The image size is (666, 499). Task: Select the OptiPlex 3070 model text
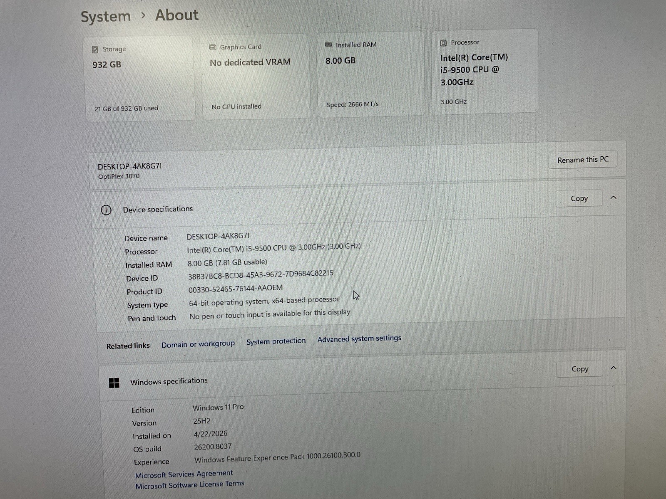[119, 176]
